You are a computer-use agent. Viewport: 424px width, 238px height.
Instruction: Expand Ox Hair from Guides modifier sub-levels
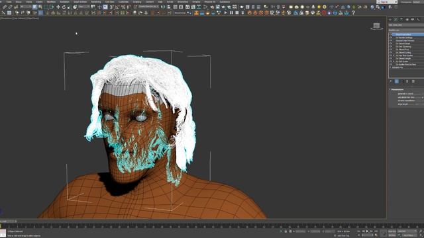pyautogui.click(x=394, y=56)
